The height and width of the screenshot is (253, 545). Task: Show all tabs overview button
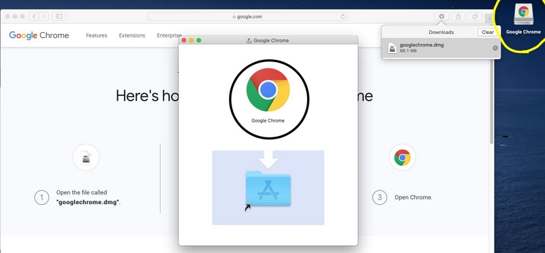[475, 16]
